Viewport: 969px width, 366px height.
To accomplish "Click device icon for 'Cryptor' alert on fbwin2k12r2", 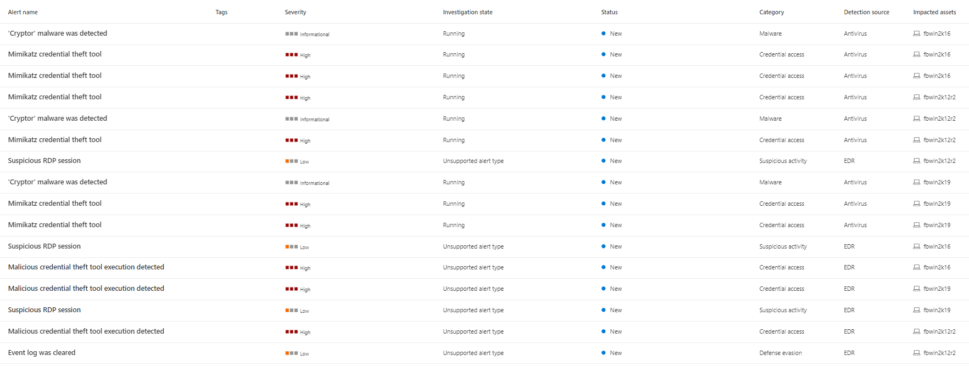I will 917,119.
